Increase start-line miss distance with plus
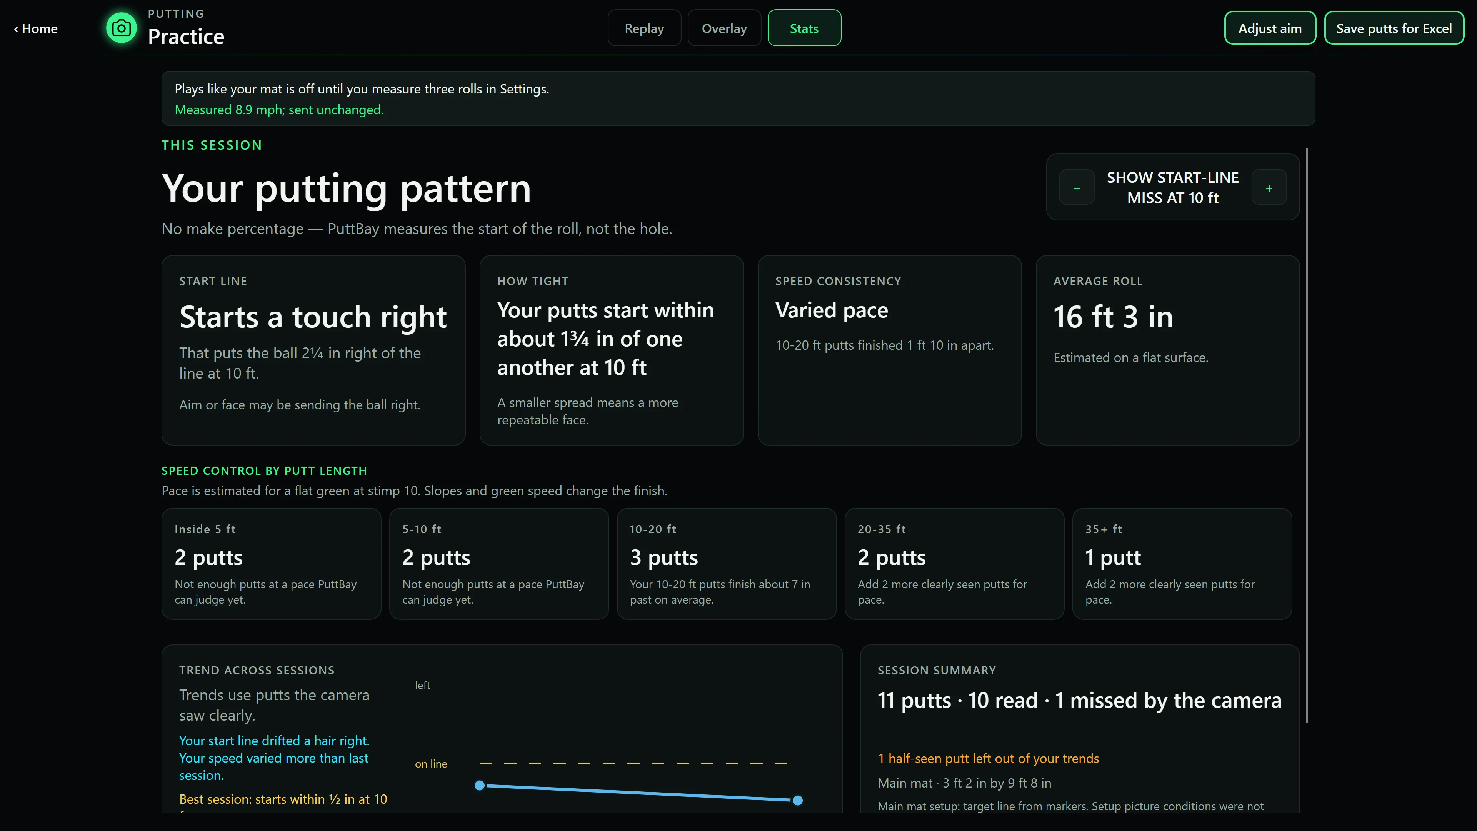 pyautogui.click(x=1269, y=187)
